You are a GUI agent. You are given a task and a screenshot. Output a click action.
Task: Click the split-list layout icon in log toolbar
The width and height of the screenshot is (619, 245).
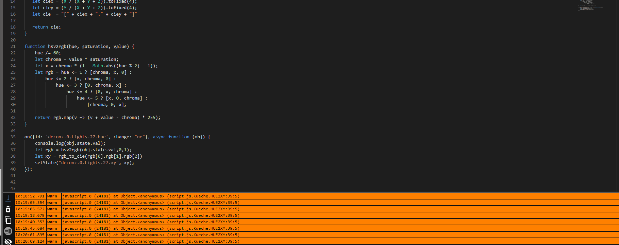[8, 231]
